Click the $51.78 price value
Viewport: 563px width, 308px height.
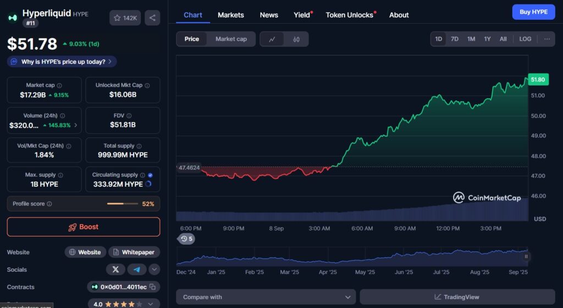pyautogui.click(x=32, y=44)
